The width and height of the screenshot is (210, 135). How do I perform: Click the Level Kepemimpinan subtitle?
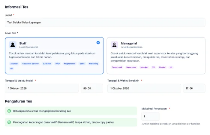(x=132, y=47)
